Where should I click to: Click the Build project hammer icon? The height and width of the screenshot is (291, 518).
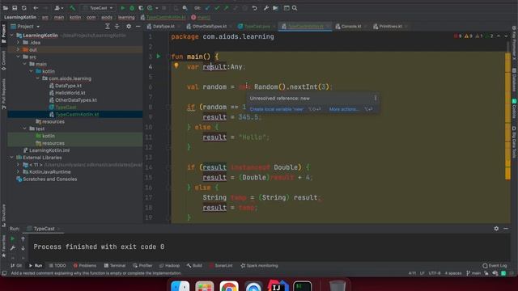[72, 8]
